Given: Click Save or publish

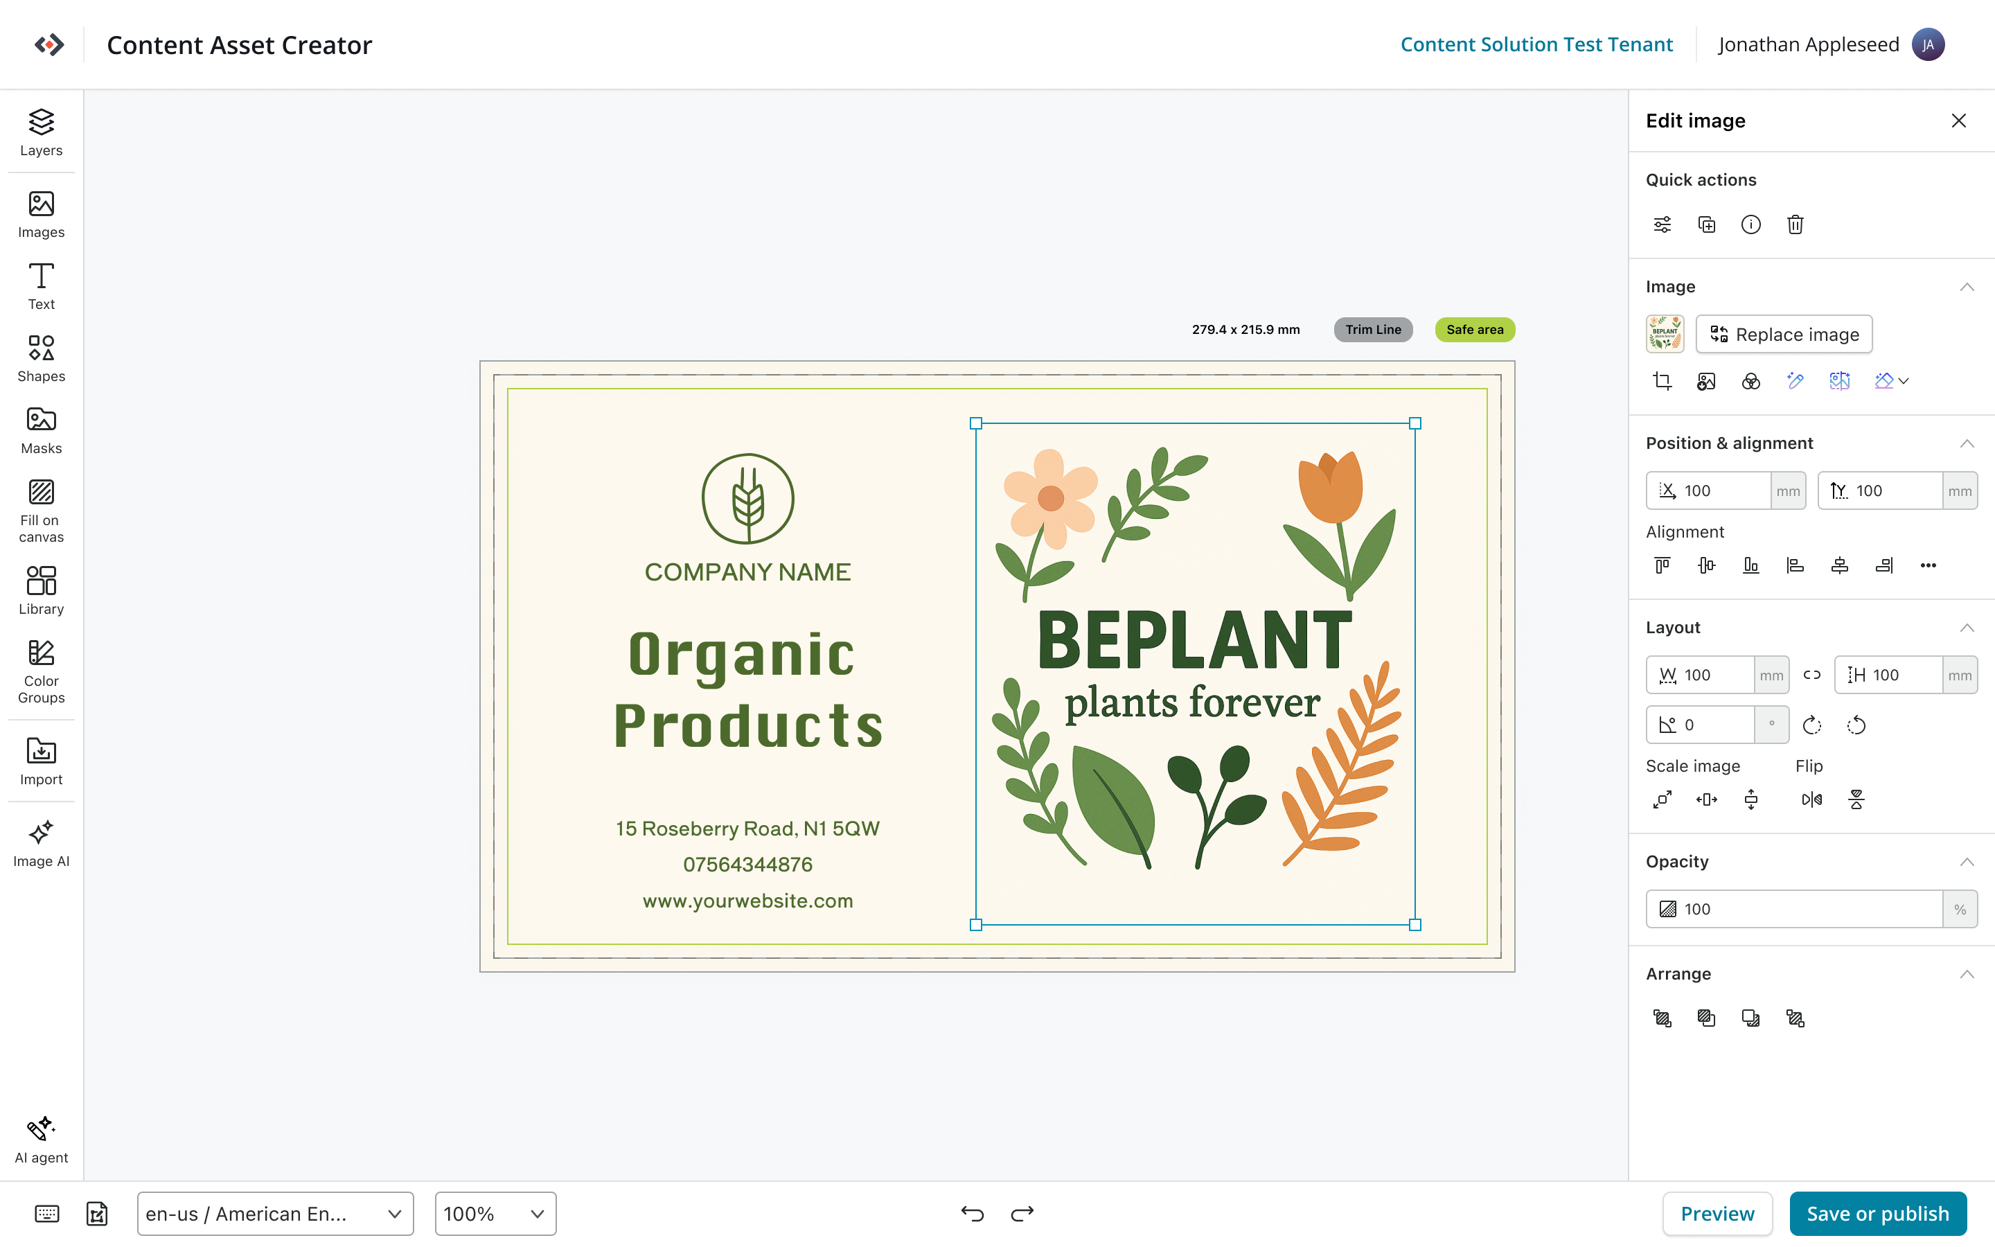Looking at the screenshot, I should (1878, 1213).
